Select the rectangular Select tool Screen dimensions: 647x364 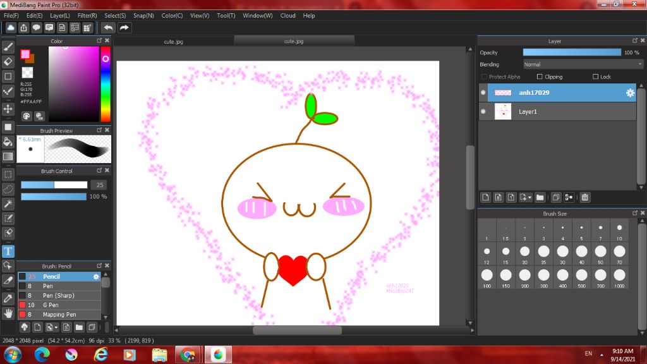click(8, 174)
